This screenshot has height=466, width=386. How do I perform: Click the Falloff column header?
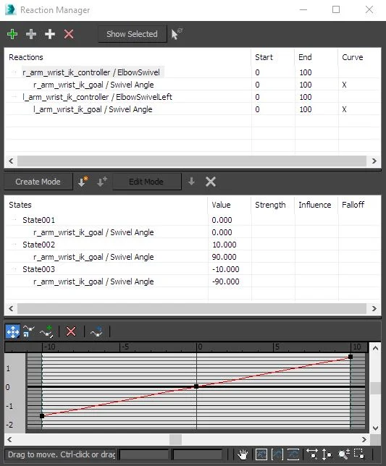pos(359,205)
